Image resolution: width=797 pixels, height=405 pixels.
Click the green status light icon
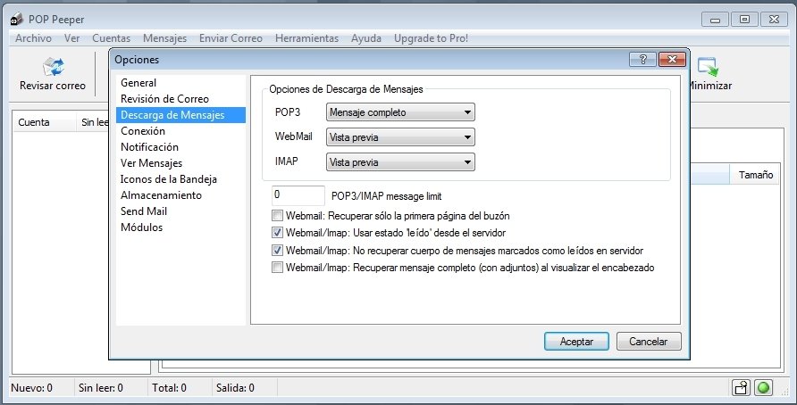click(763, 388)
